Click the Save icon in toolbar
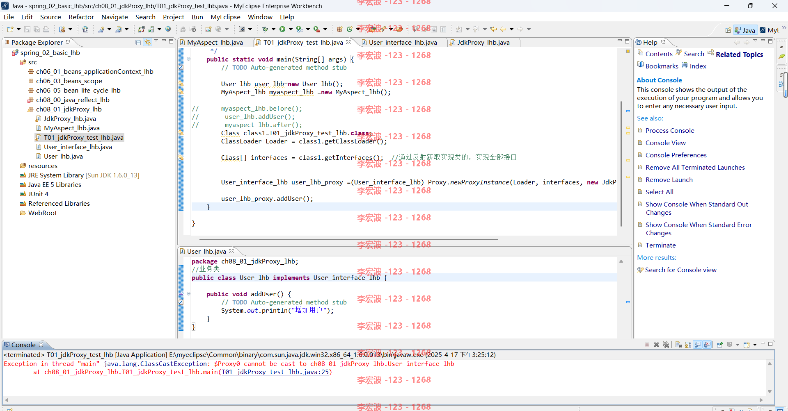This screenshot has height=411, width=788. pos(27,29)
